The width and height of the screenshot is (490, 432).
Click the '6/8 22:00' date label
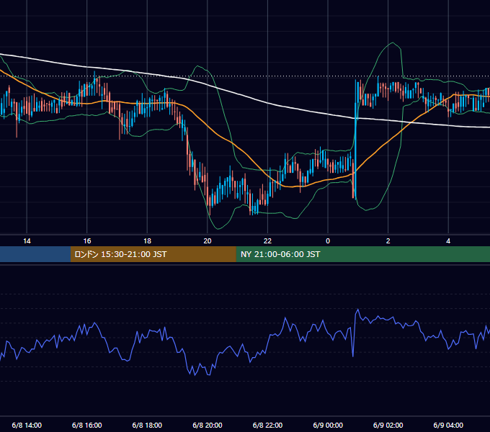tap(267, 425)
